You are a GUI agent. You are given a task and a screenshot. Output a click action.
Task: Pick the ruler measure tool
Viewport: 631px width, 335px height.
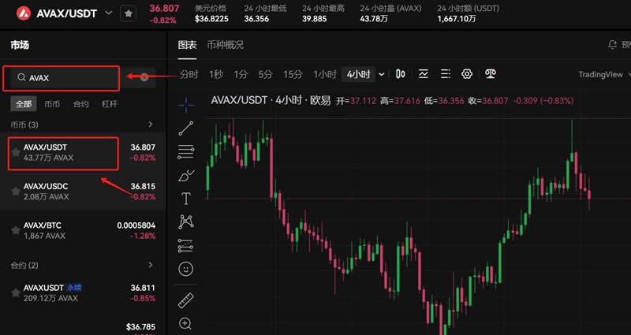point(186,300)
